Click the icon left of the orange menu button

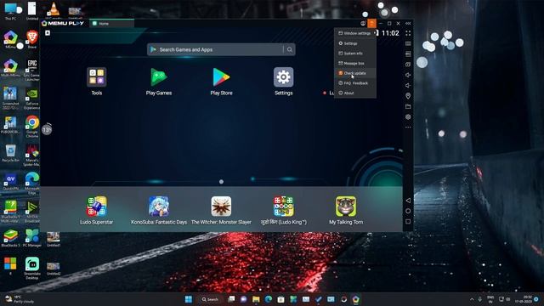(363, 23)
